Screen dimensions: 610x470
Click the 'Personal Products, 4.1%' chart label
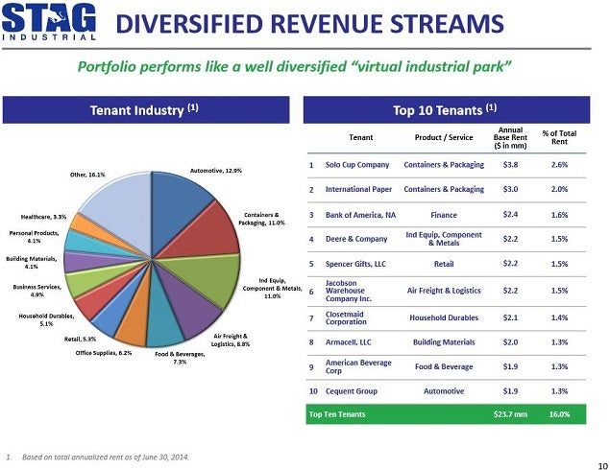pos(35,237)
